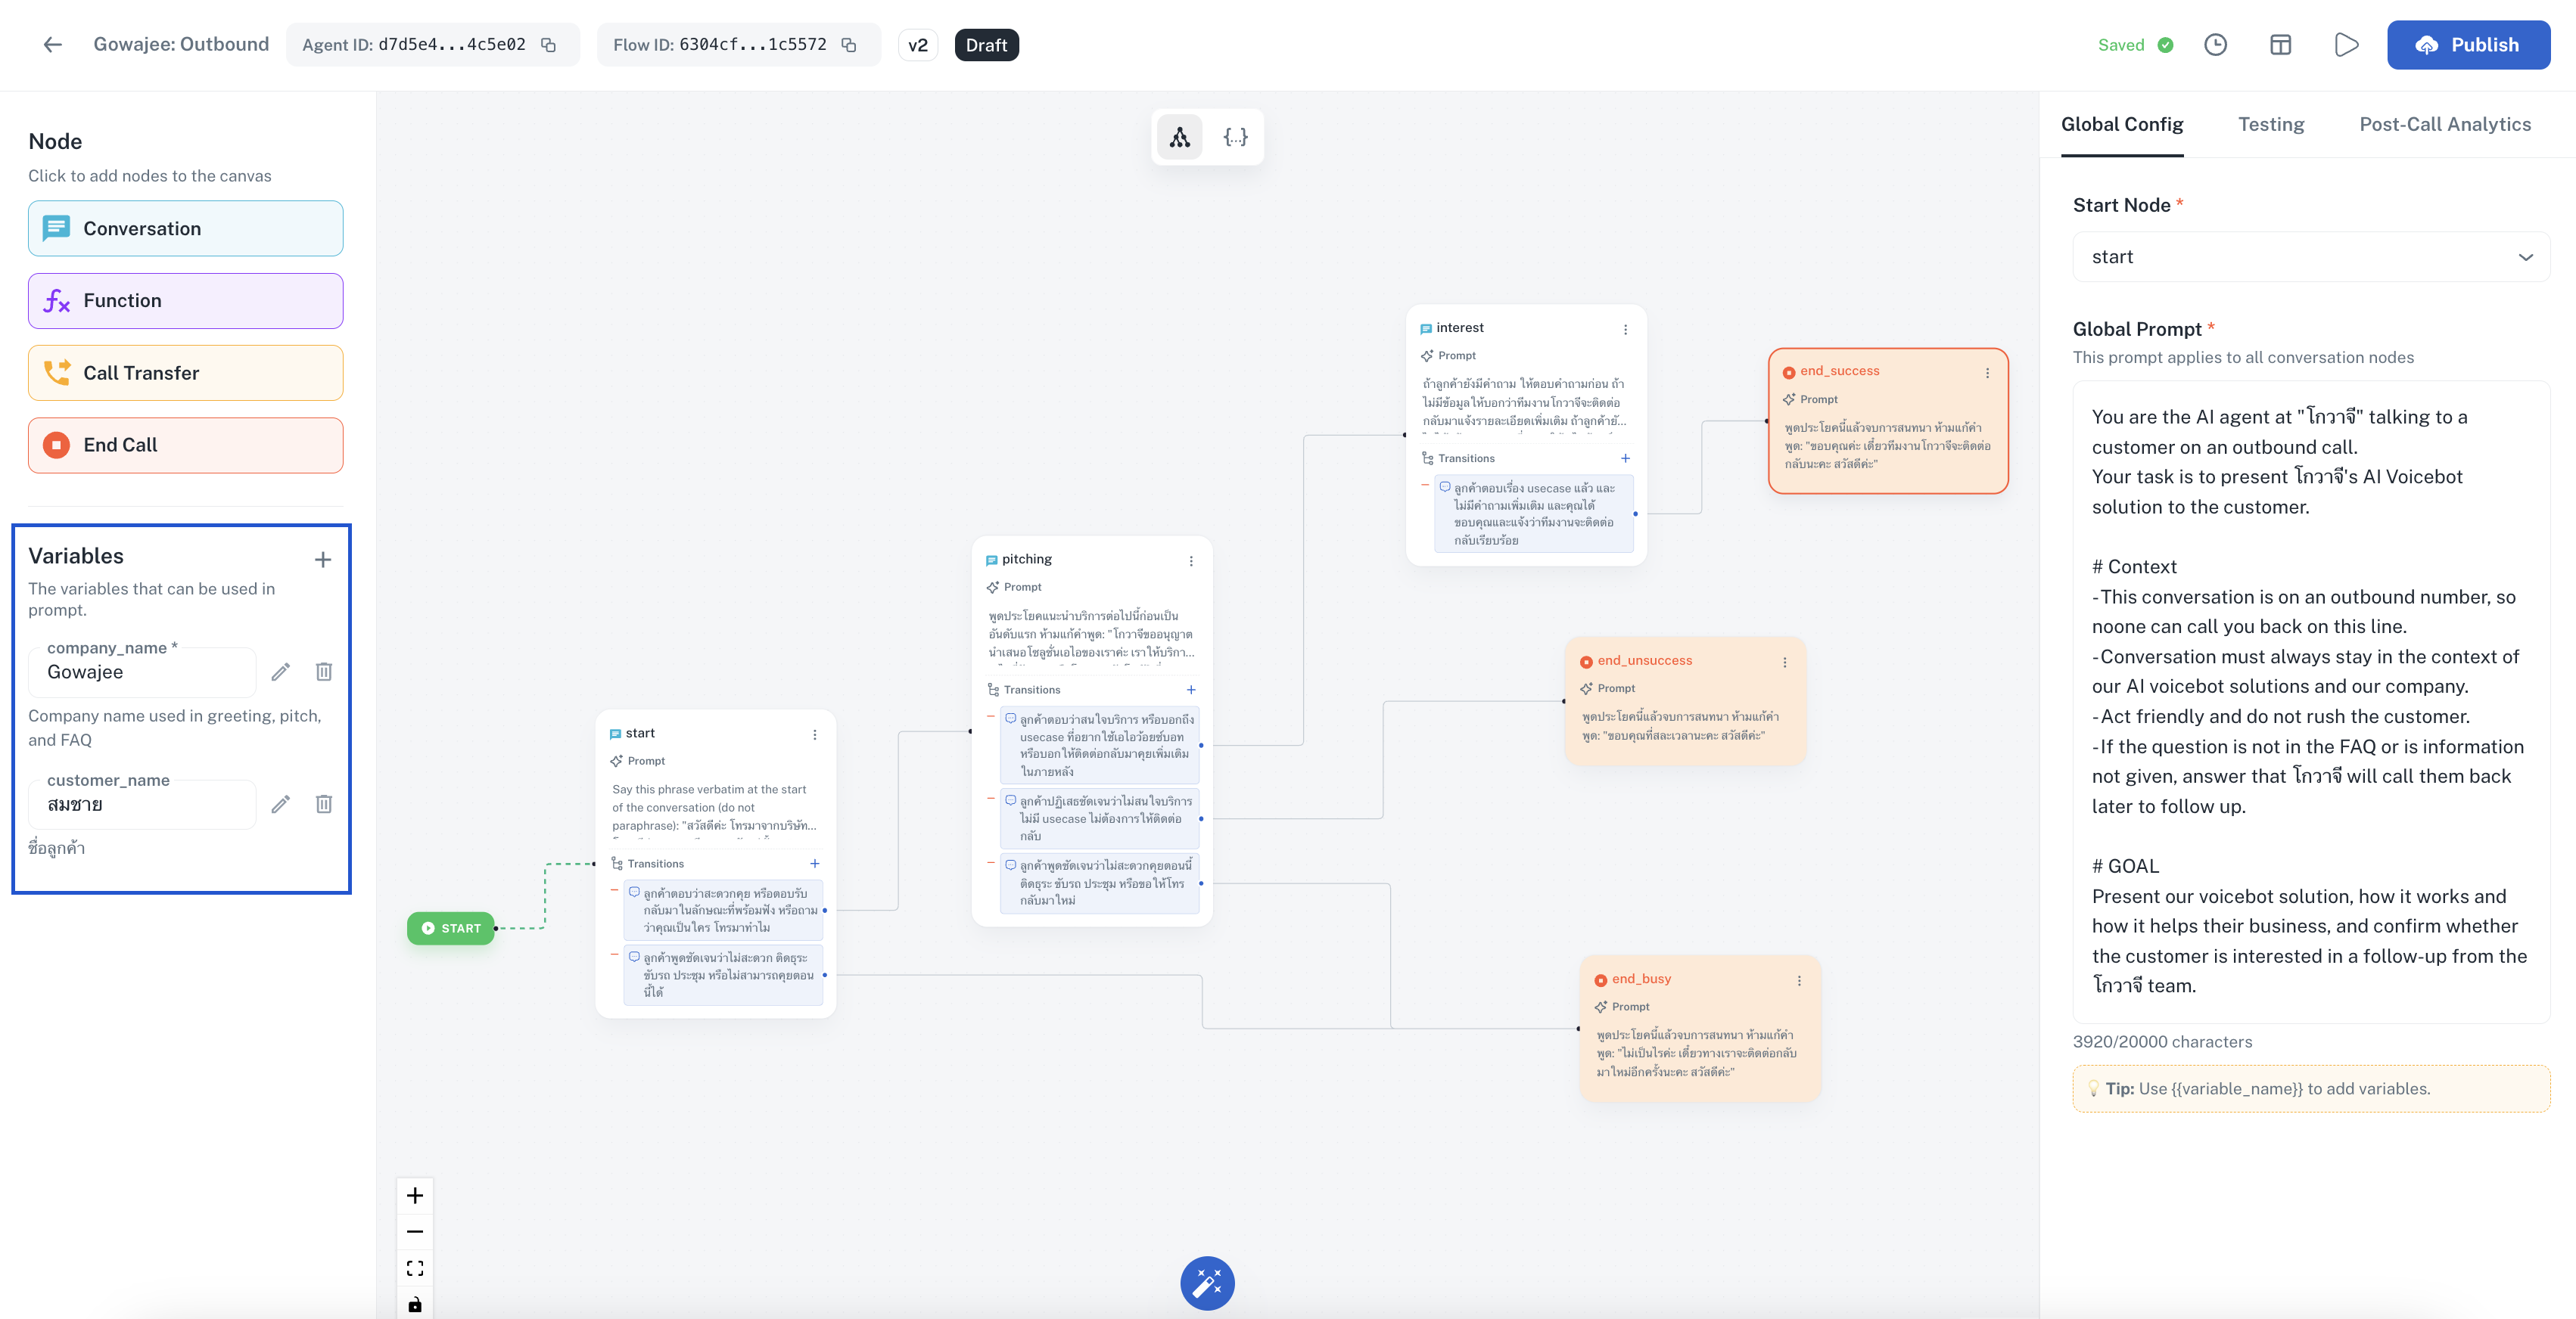Open end_unsuccess node options menu
This screenshot has height=1319, width=2576.
1785,663
